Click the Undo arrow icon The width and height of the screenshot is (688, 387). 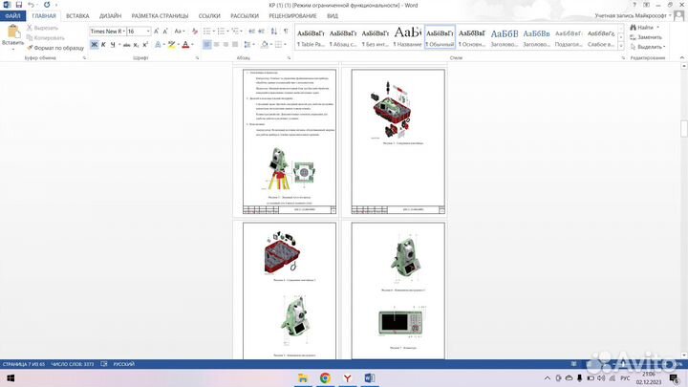coord(31,5)
